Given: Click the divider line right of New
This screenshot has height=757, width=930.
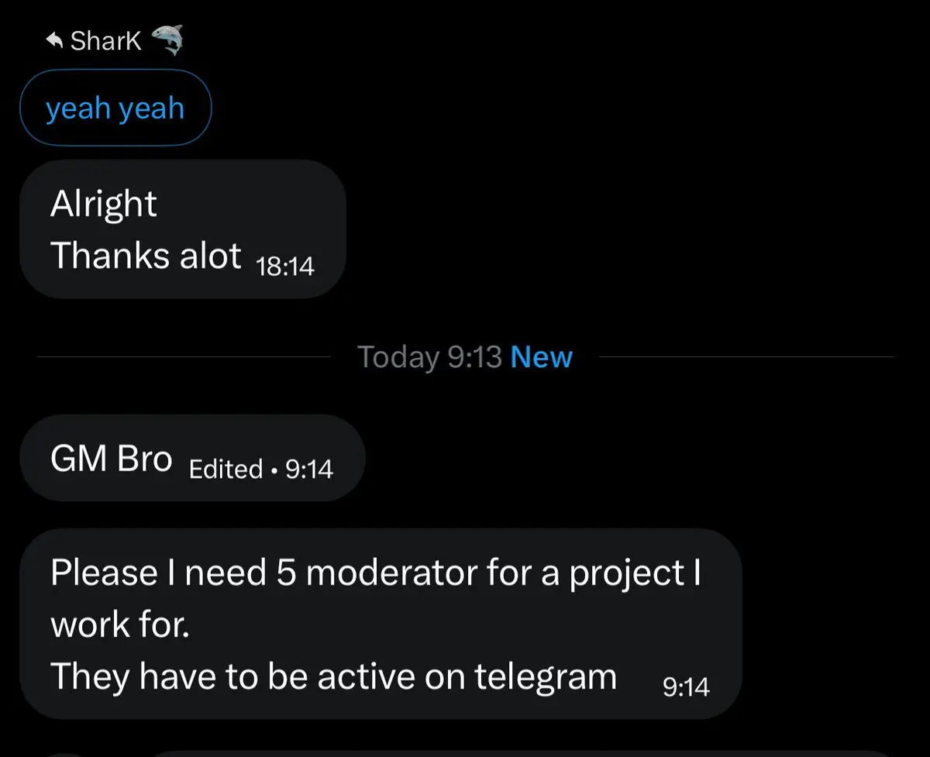Looking at the screenshot, I should [x=744, y=357].
